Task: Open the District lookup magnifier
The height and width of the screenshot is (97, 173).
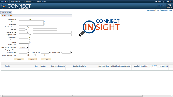Action: [x=31, y=43]
